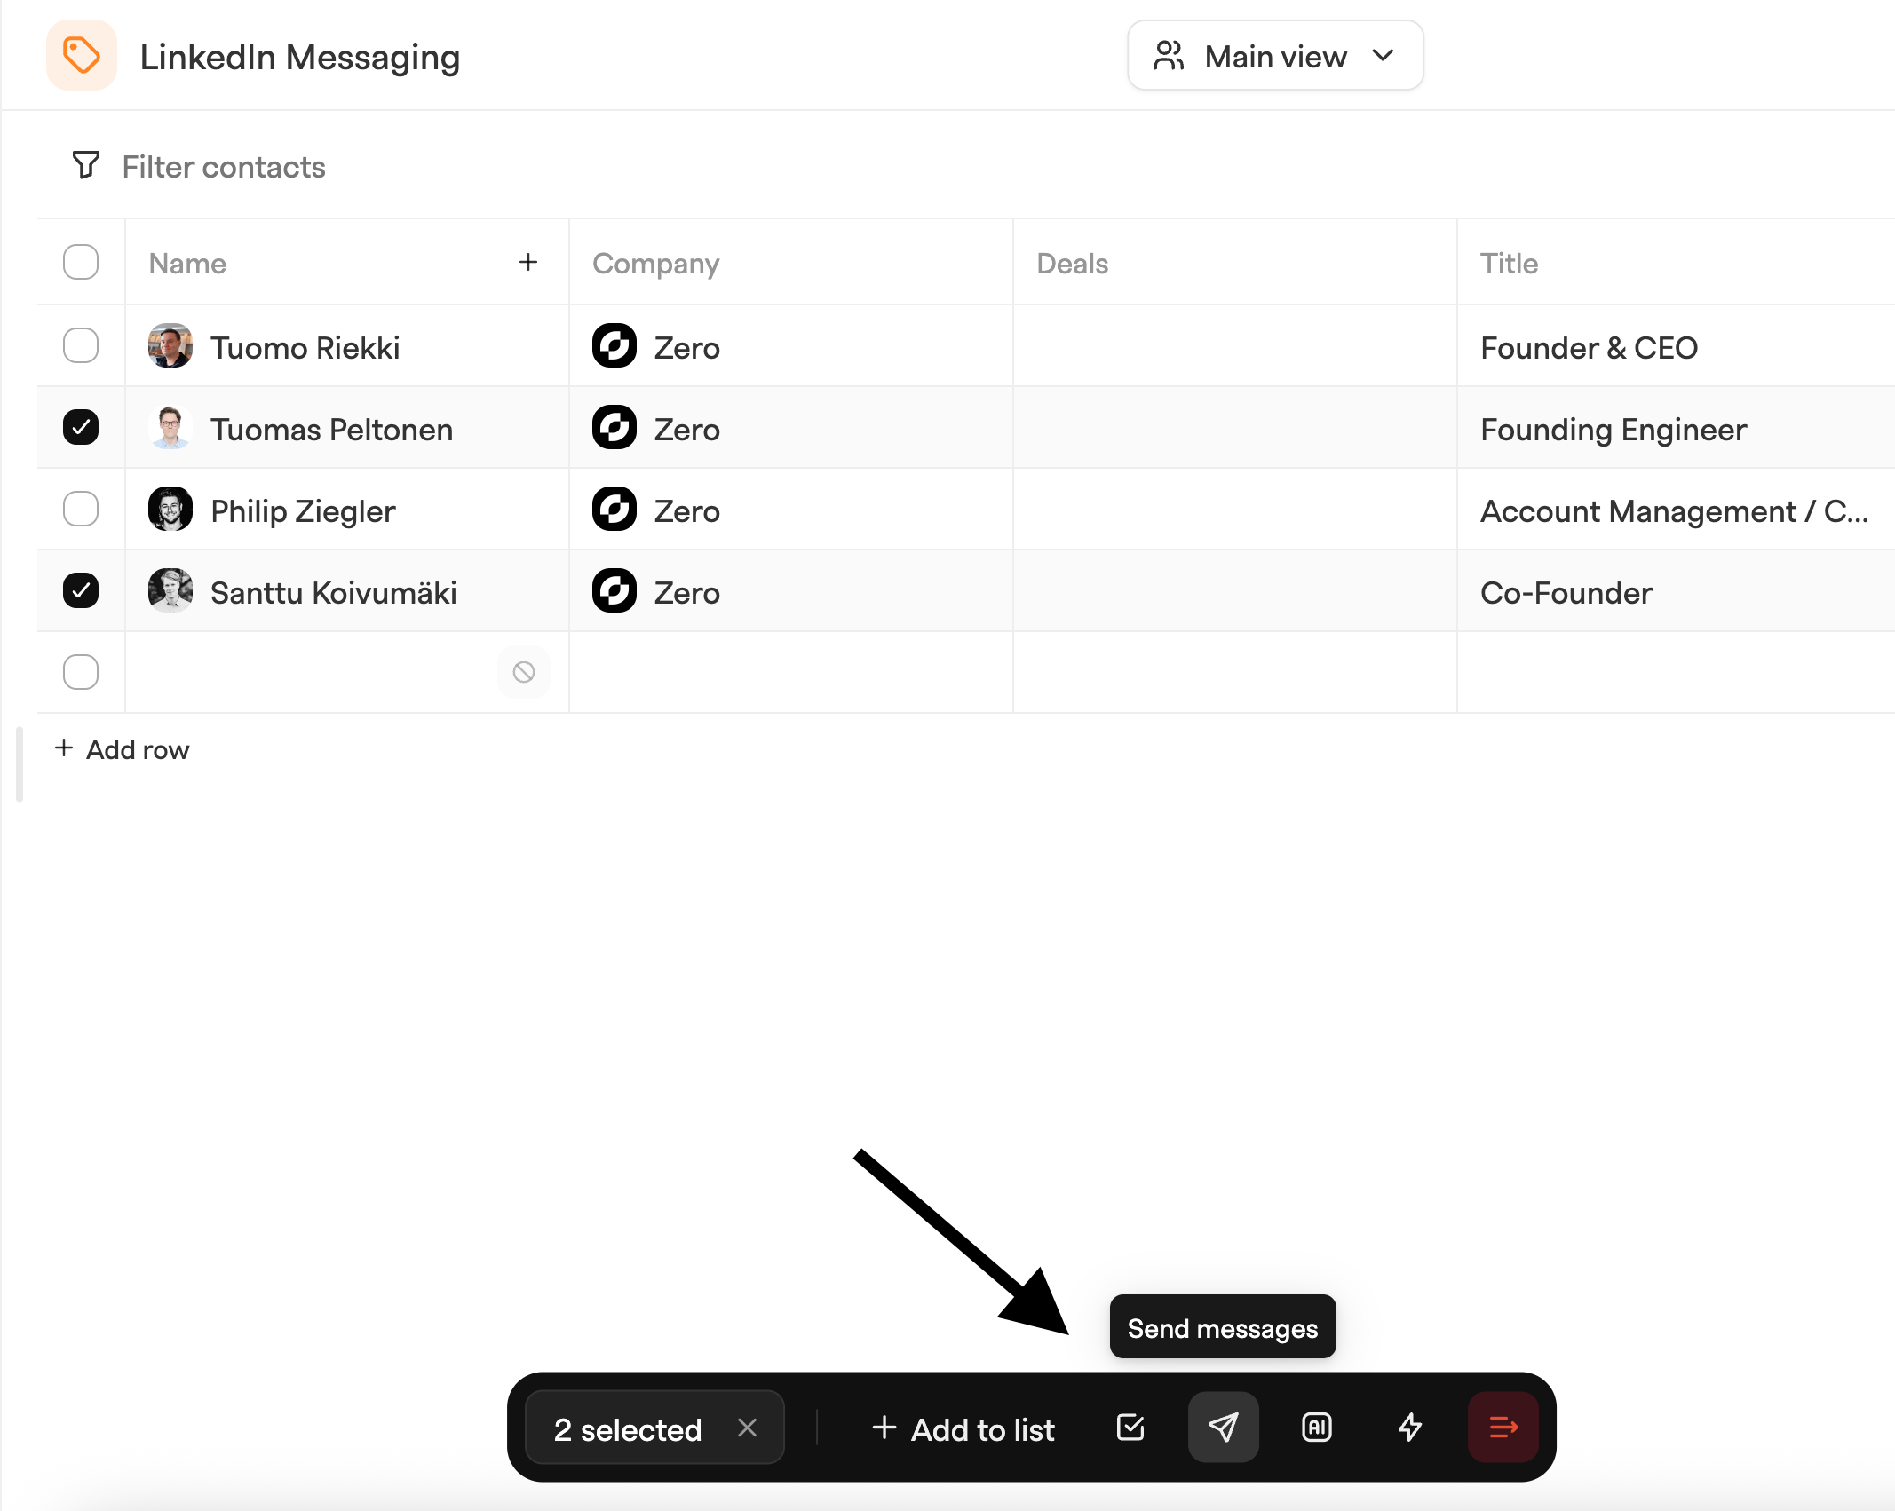Open Tuomo Riekki's avatar
This screenshot has width=1895, height=1511.
coord(170,345)
